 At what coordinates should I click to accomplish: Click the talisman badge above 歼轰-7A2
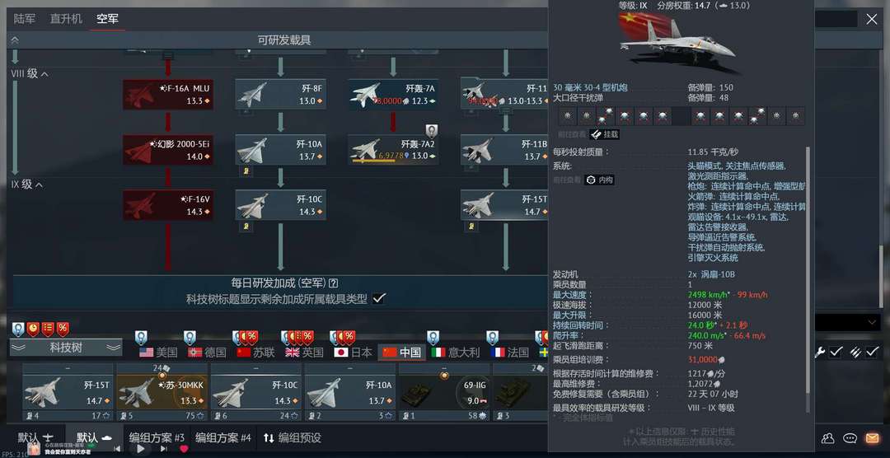point(431,131)
